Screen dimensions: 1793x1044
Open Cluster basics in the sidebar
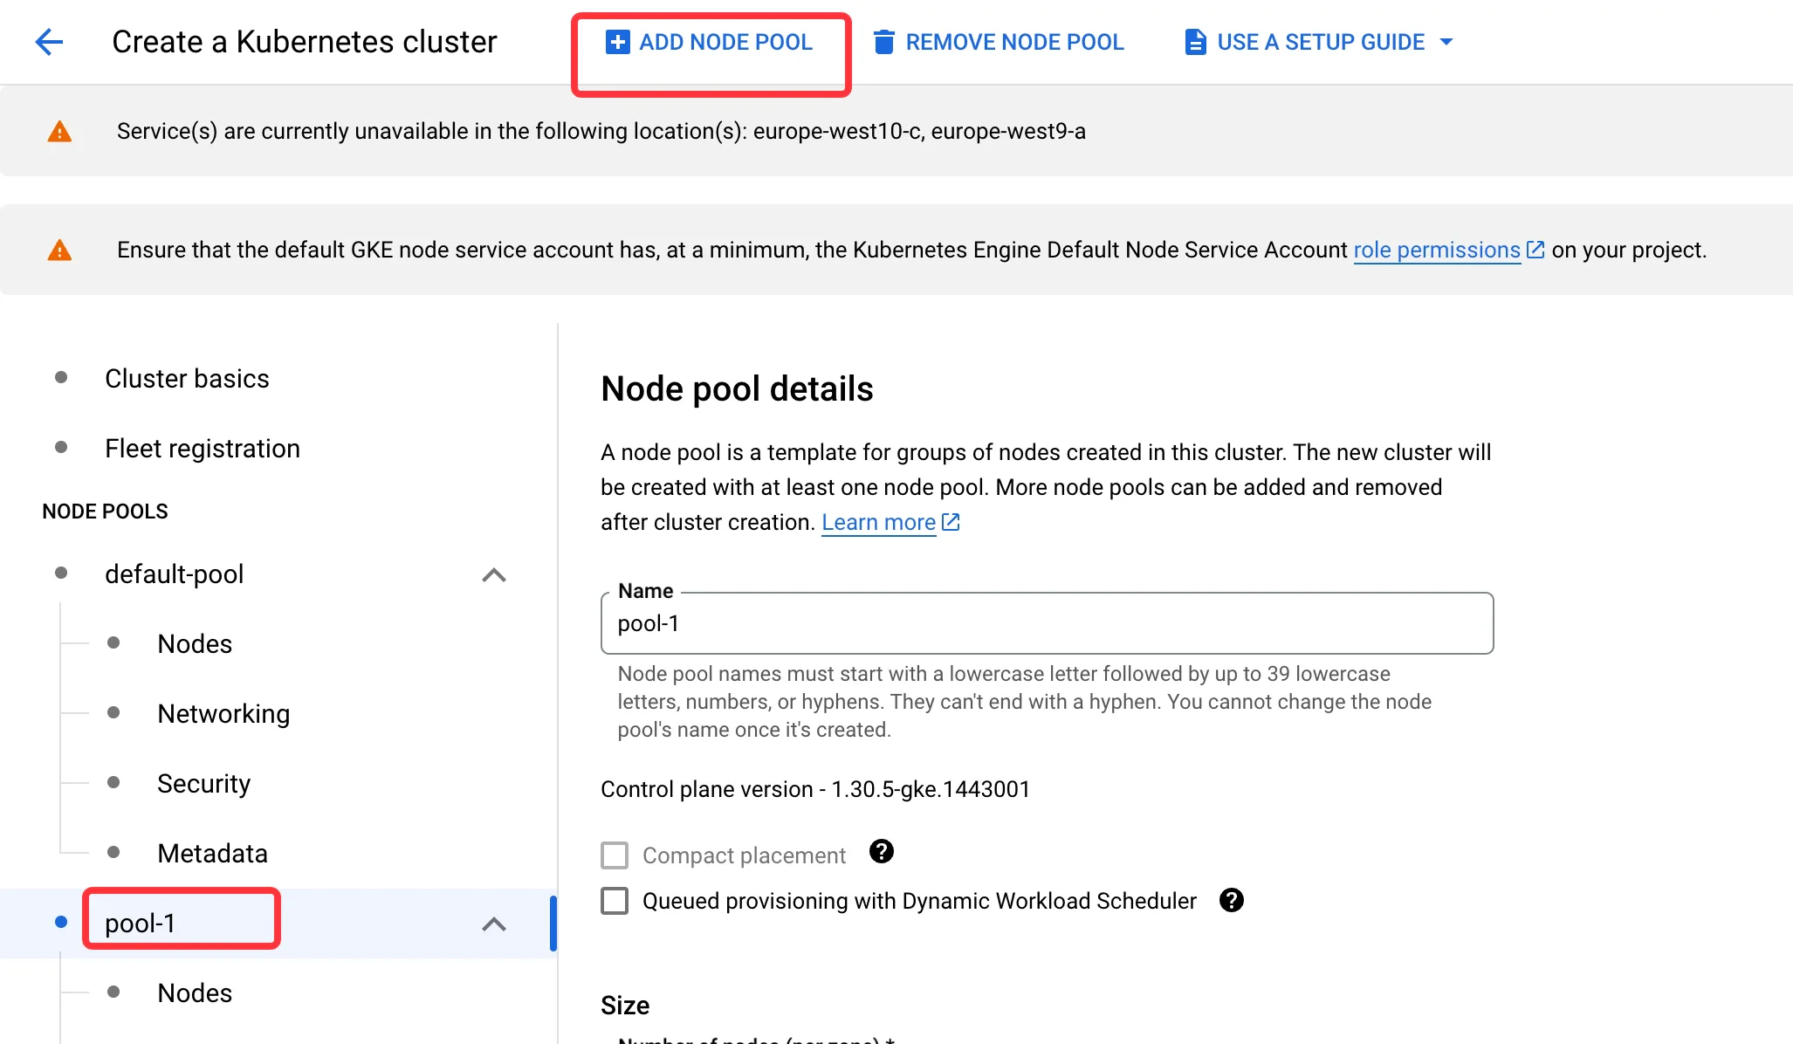[187, 379]
